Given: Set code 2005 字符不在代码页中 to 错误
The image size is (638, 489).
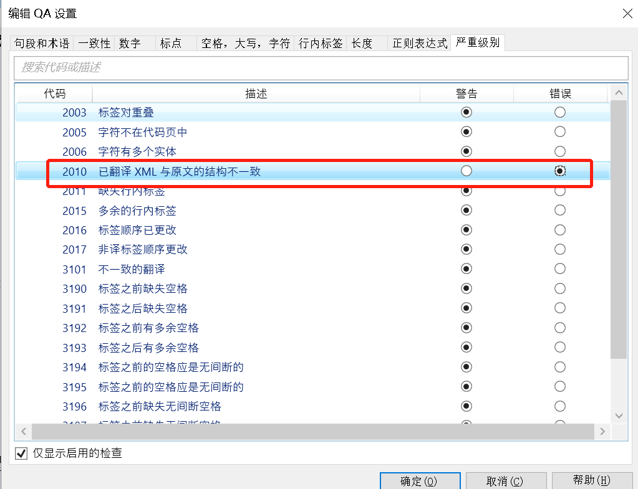Looking at the screenshot, I should click(560, 131).
